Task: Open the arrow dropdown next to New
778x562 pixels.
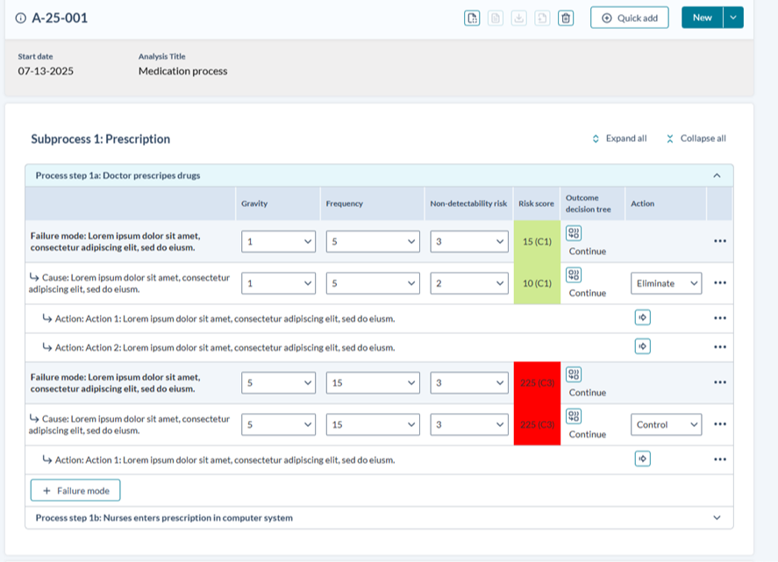Action: 733,18
